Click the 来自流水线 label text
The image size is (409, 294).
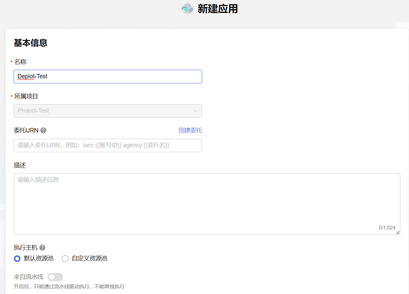(29, 277)
